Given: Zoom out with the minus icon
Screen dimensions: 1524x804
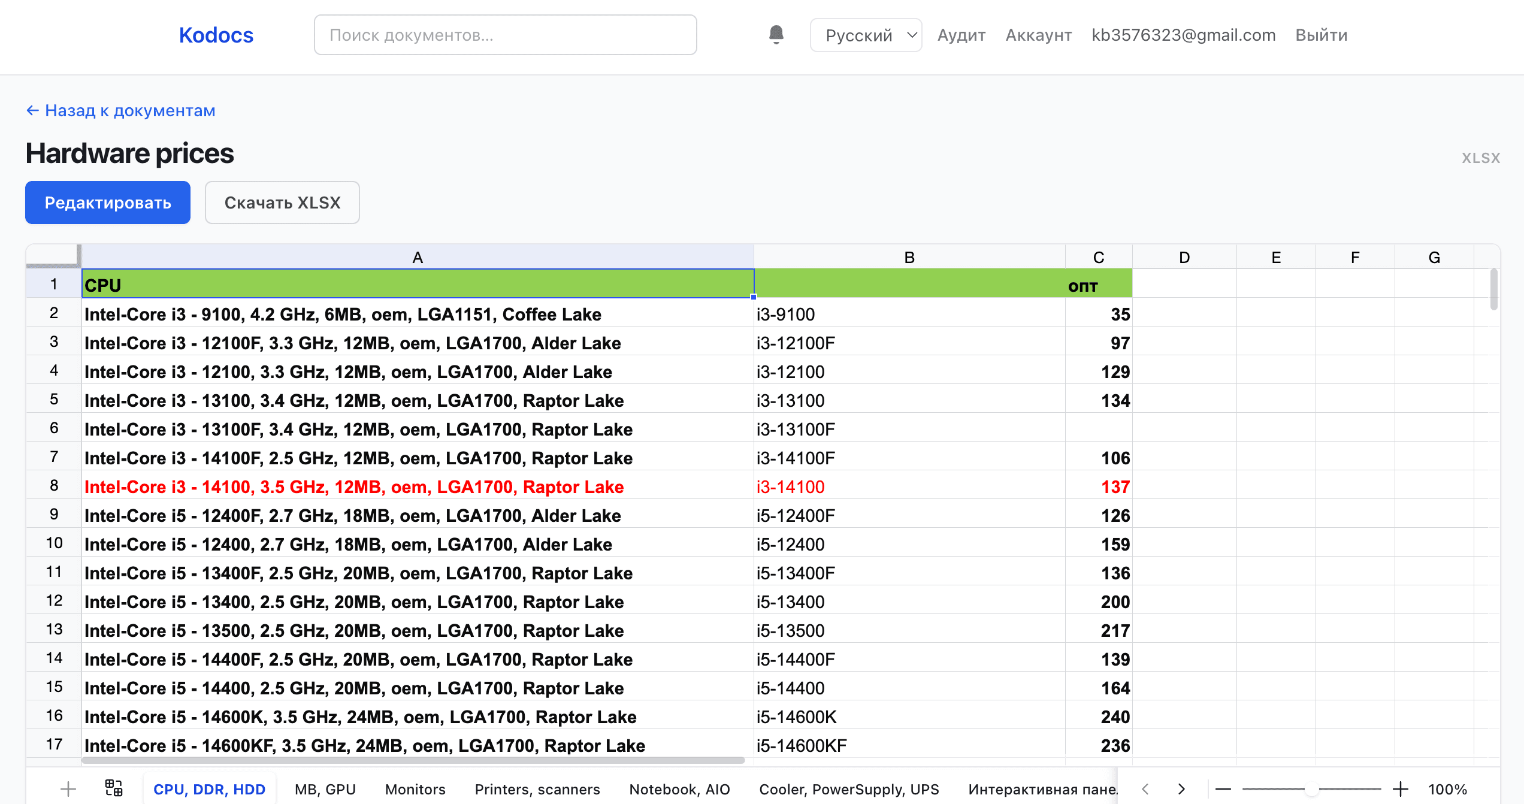Looking at the screenshot, I should tap(1223, 789).
